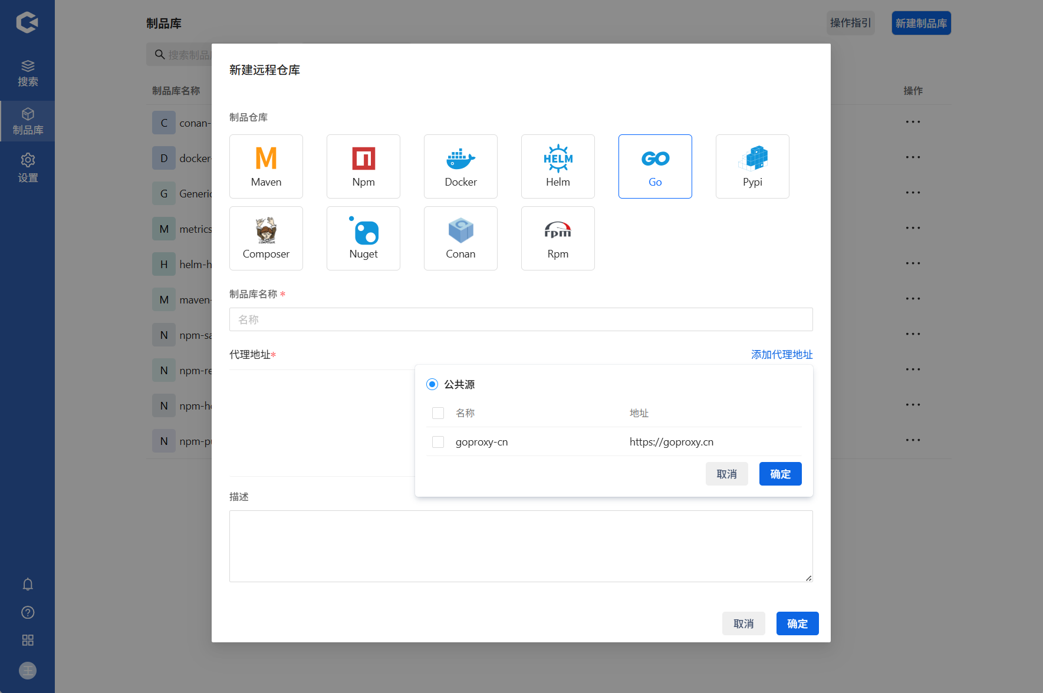Pick the Composer repository type
Screen dimensions: 1043x693
(x=266, y=238)
